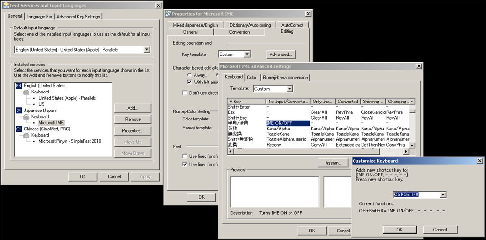Select the Always radio button

tap(190, 75)
